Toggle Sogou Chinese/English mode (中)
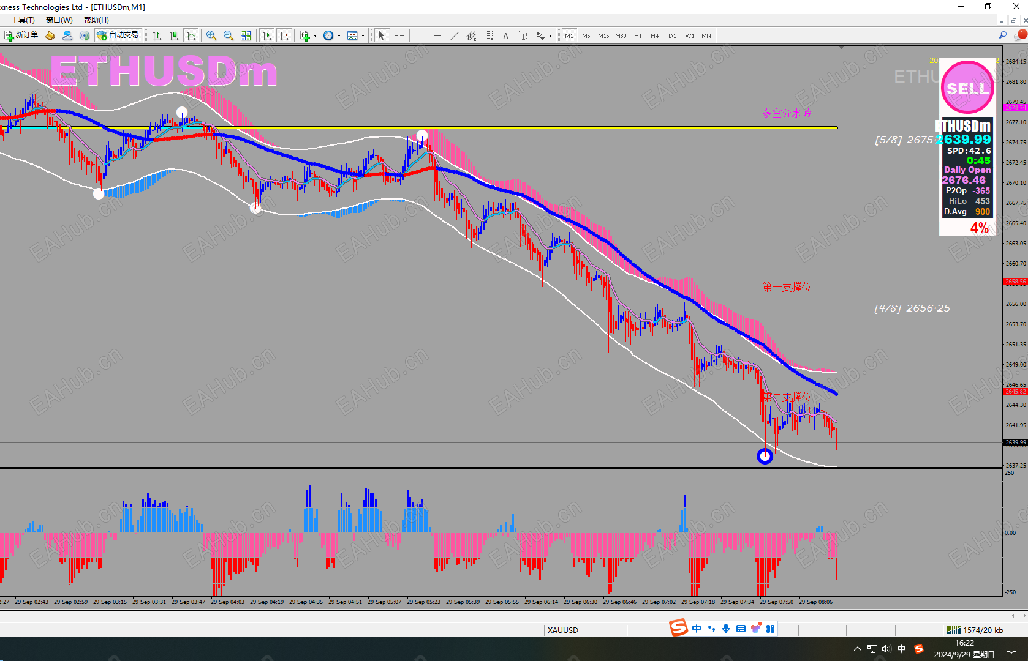Viewport: 1028px width, 661px height. coord(697,629)
